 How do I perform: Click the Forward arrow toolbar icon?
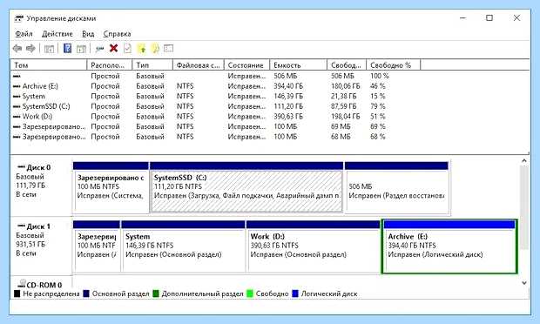(x=30, y=49)
